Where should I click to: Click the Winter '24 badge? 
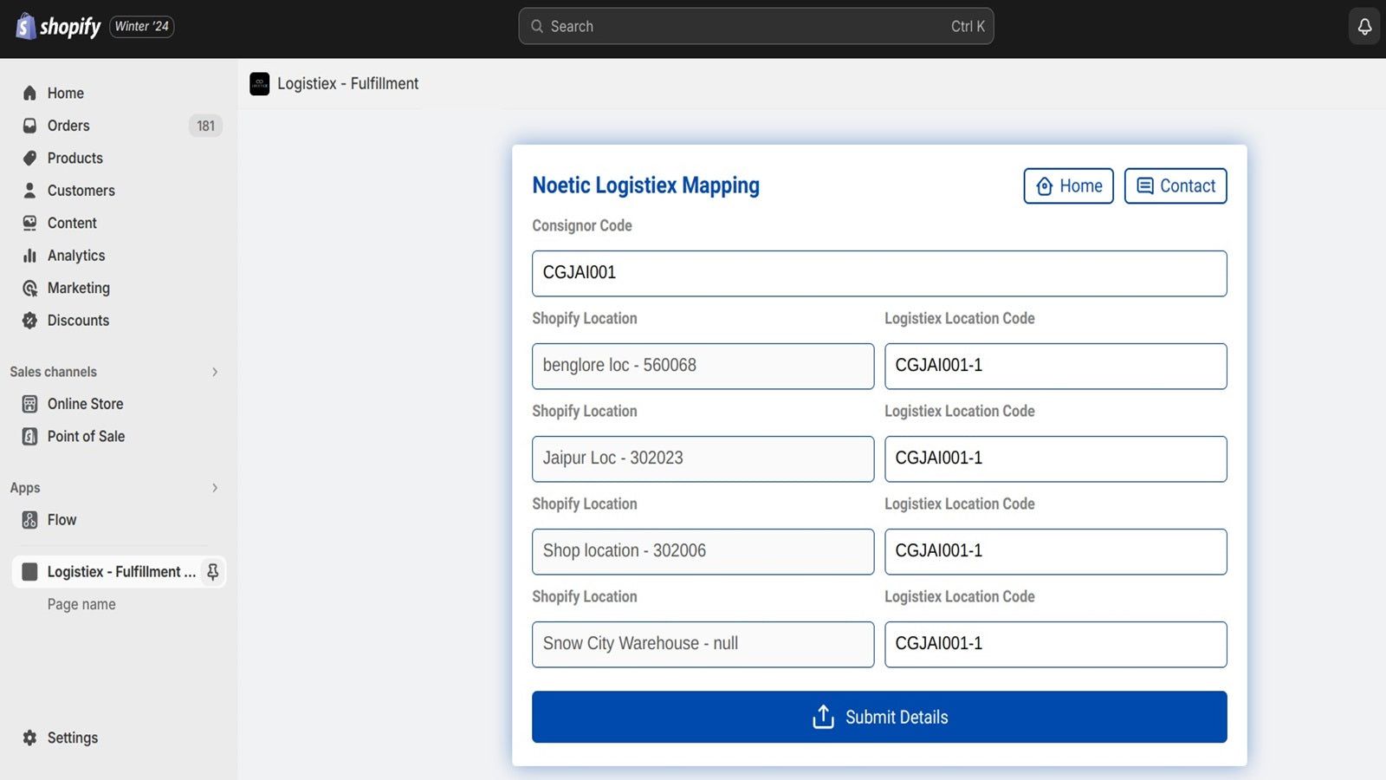pos(142,27)
